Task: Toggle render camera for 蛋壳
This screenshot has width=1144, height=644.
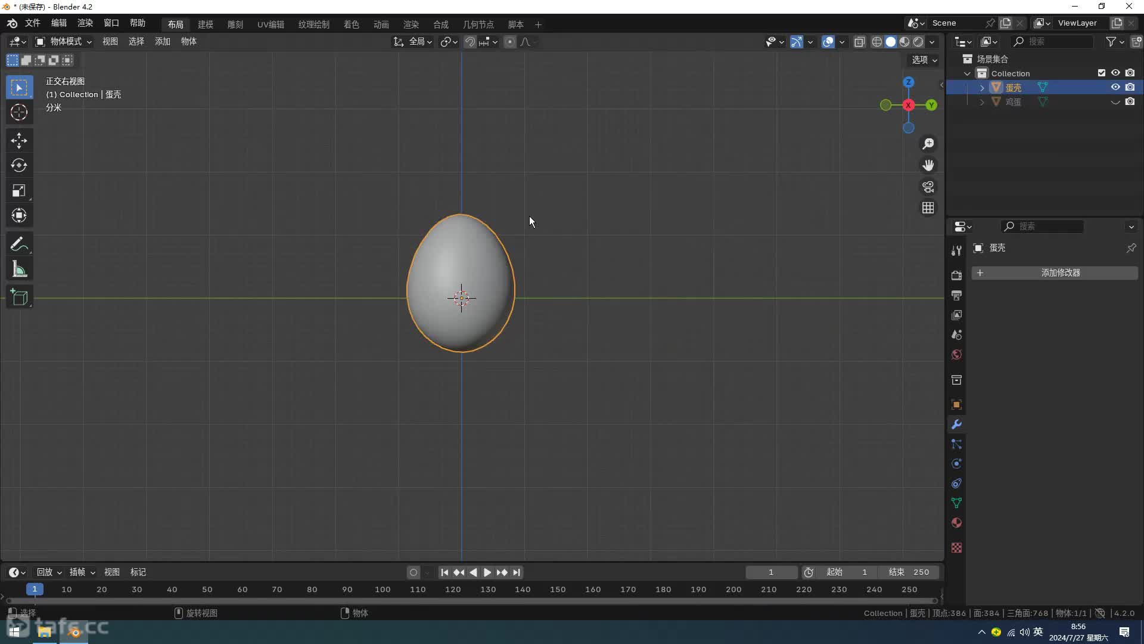Action: [x=1130, y=87]
